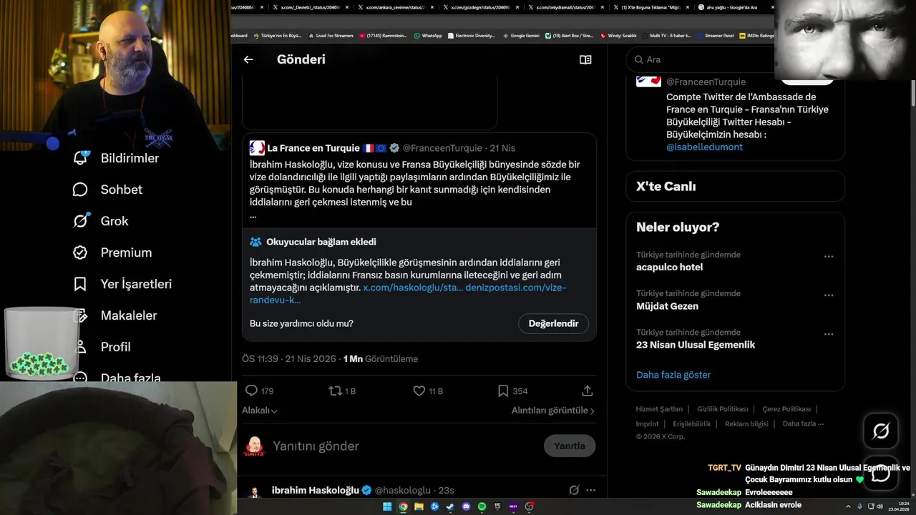This screenshot has width=916, height=515.
Task: Open Çerez Politikası footer link
Action: pyautogui.click(x=786, y=409)
